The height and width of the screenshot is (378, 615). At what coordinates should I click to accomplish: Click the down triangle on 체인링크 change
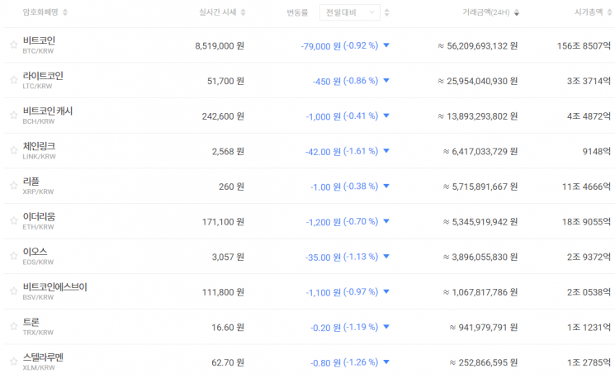pyautogui.click(x=386, y=151)
